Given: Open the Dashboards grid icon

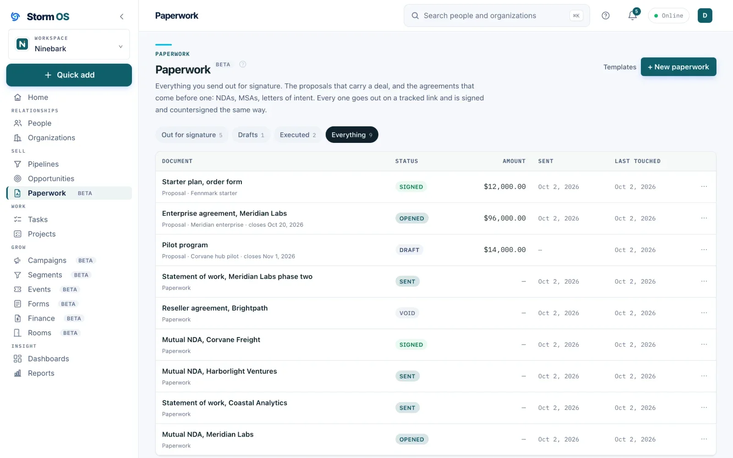Looking at the screenshot, I should click(x=17, y=359).
